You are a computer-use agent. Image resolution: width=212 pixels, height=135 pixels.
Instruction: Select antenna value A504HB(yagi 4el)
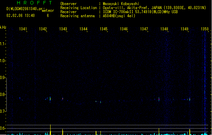[x=119, y=16]
